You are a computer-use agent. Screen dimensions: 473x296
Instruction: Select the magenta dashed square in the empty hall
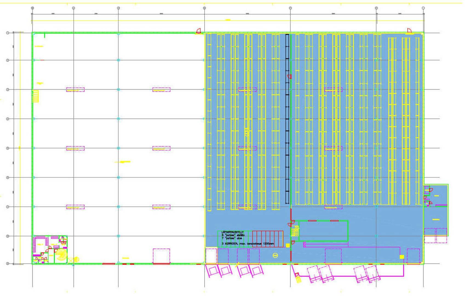161,256
